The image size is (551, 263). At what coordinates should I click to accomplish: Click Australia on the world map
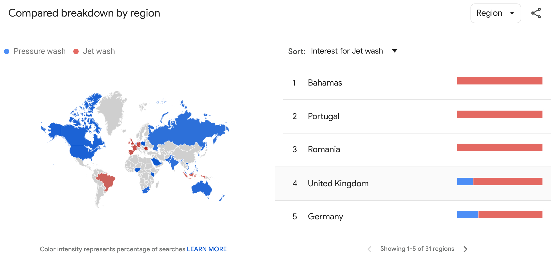click(x=202, y=188)
